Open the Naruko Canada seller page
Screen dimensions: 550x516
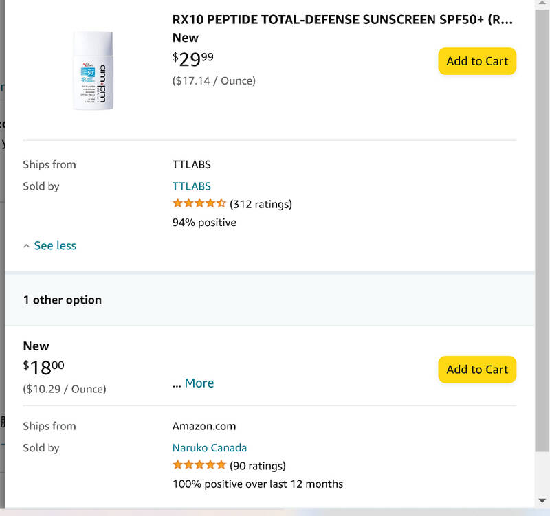[209, 448]
